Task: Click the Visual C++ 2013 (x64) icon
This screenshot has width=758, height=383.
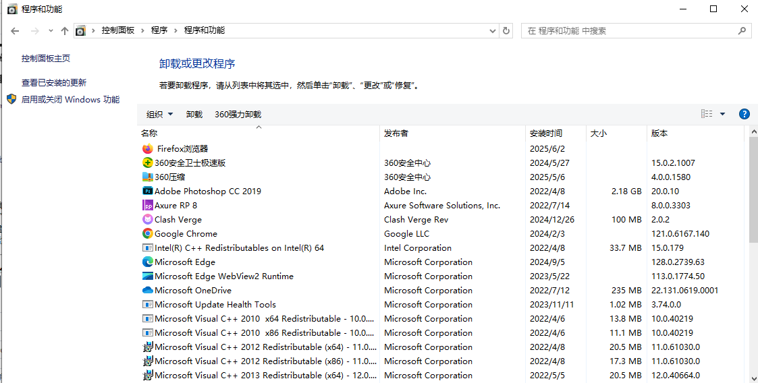Action: pos(148,375)
